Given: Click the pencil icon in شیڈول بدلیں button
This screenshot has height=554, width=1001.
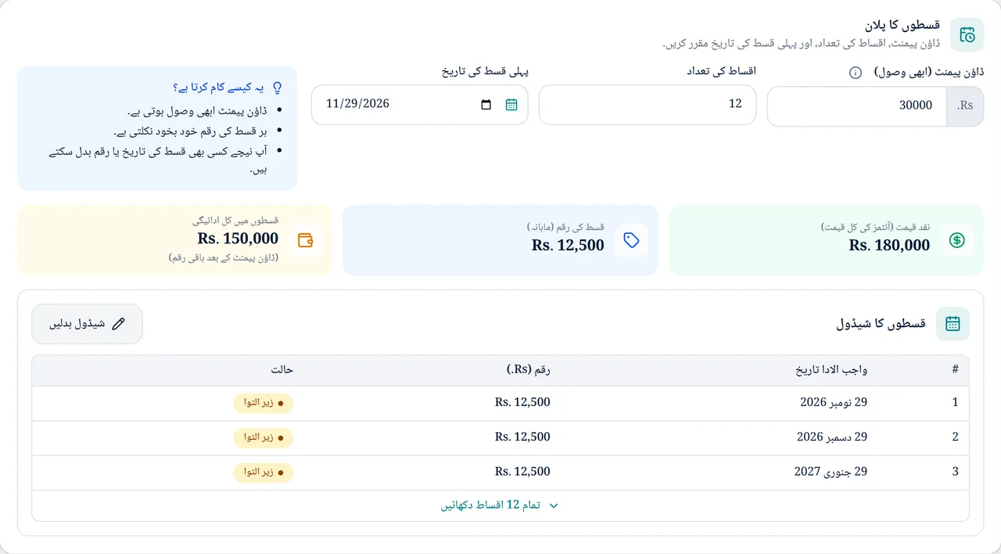Looking at the screenshot, I should click(119, 324).
